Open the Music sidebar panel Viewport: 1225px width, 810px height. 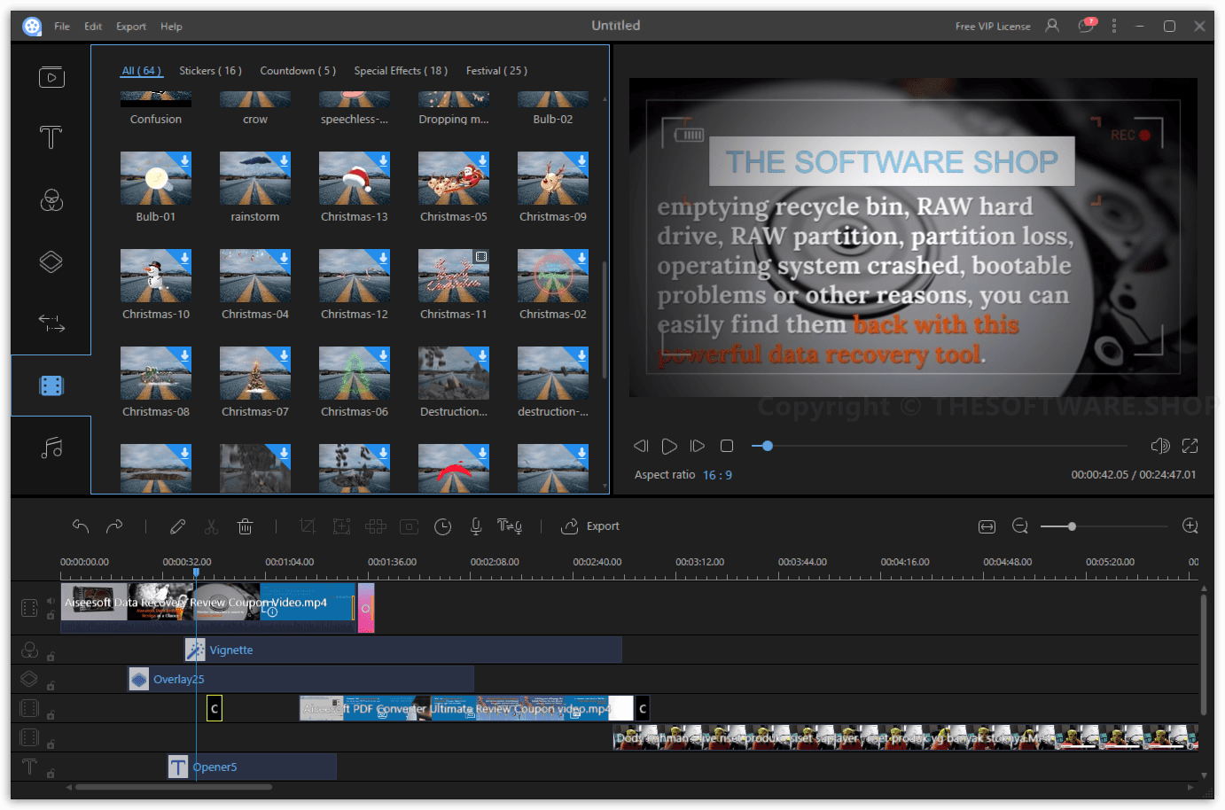point(51,448)
